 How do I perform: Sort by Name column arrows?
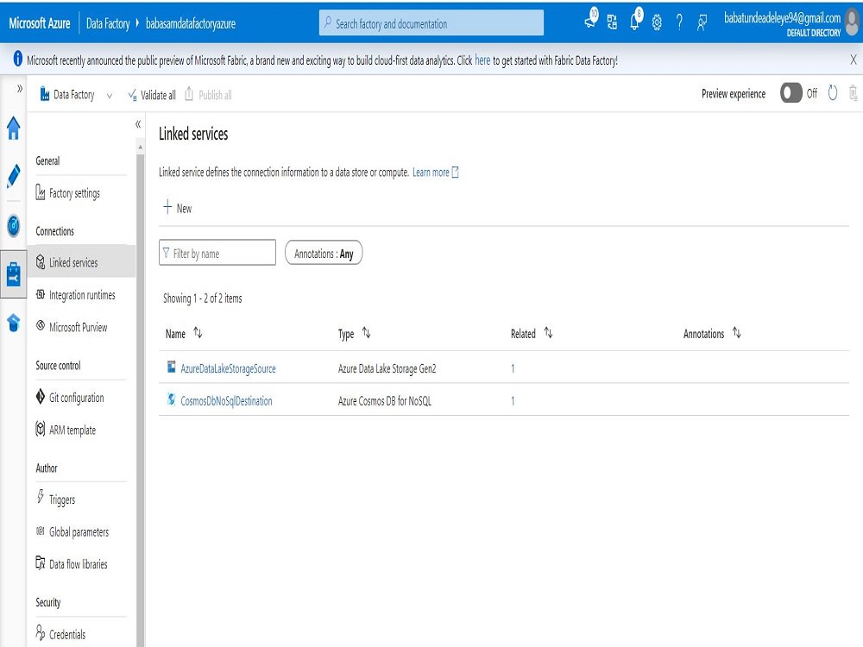(x=198, y=333)
